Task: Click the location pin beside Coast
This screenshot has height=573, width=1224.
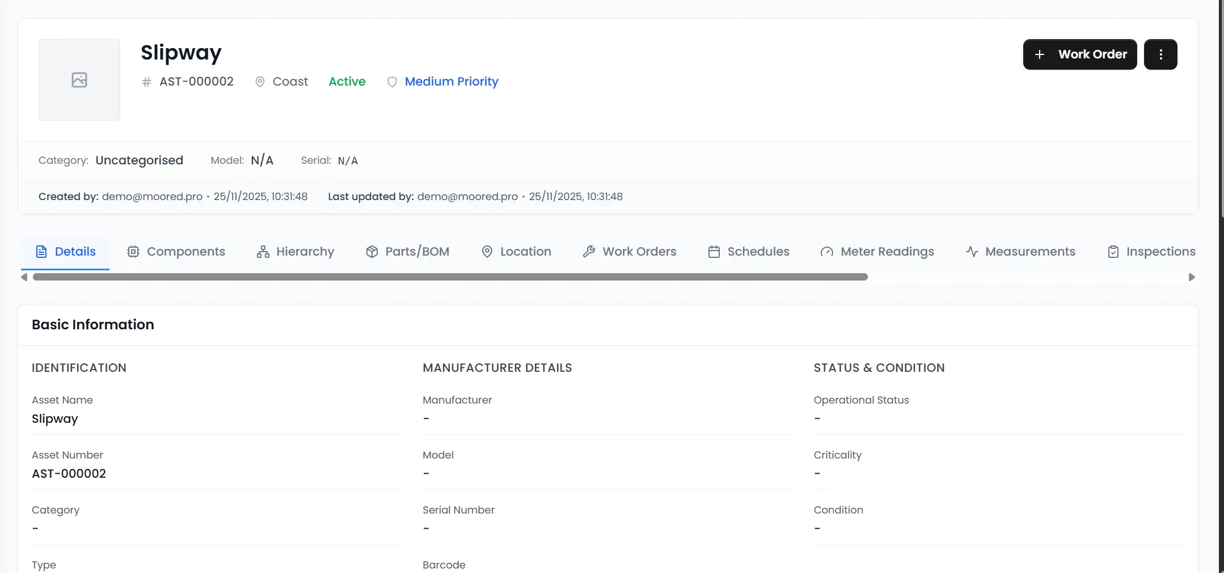Action: coord(260,82)
